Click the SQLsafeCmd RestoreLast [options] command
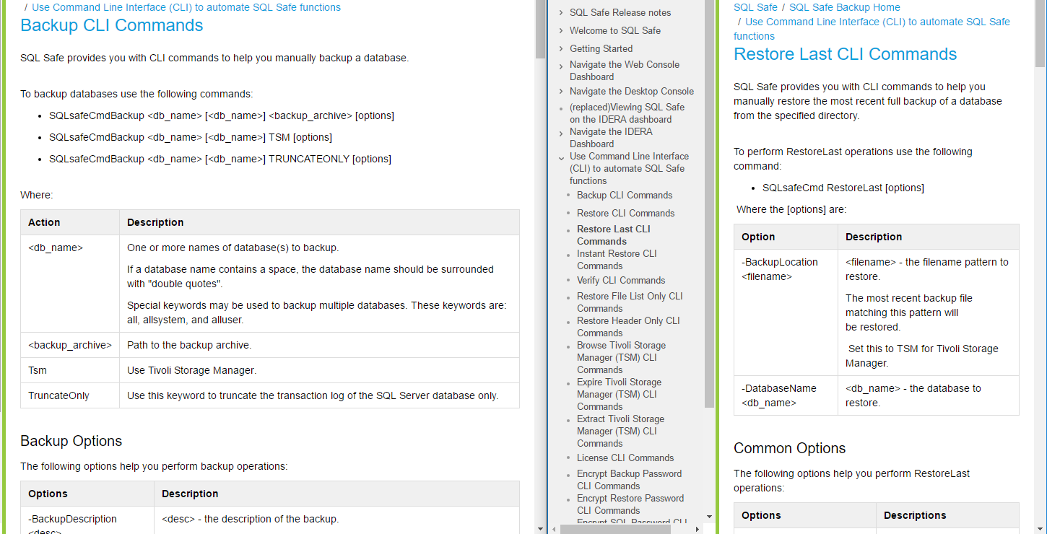This screenshot has width=1047, height=534. [843, 188]
